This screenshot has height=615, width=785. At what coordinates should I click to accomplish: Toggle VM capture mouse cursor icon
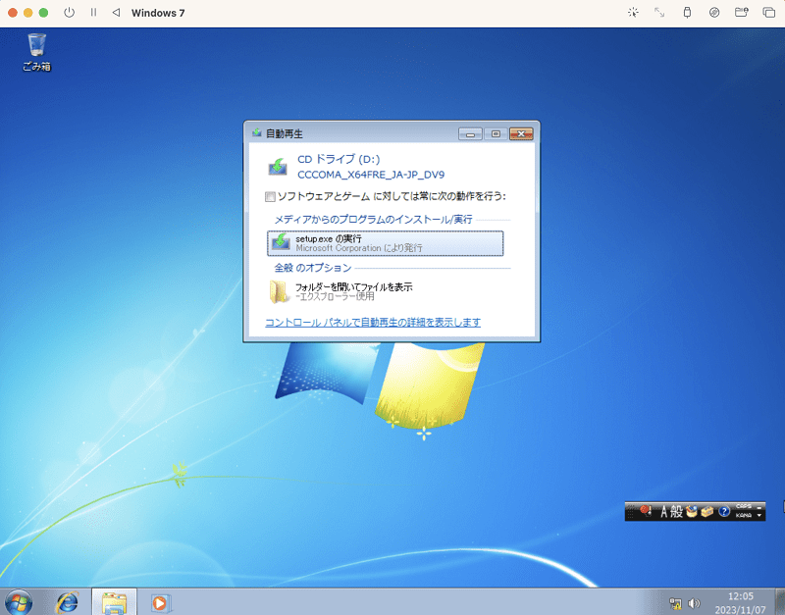click(633, 13)
